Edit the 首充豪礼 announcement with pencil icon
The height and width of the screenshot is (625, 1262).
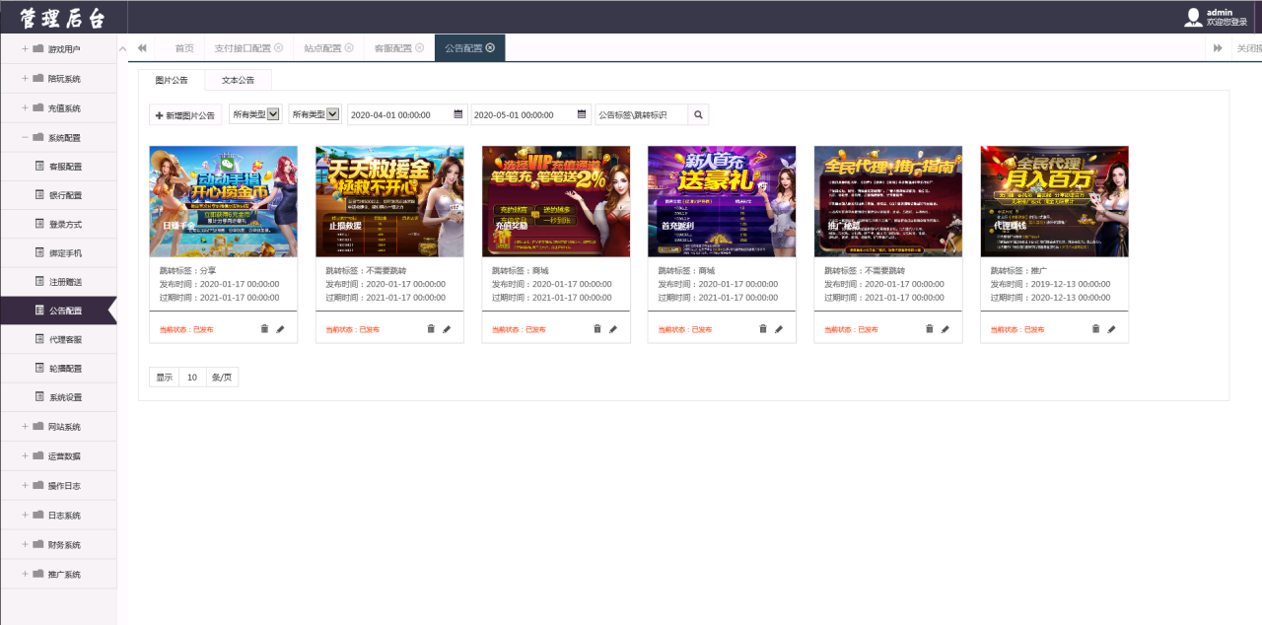coord(779,329)
